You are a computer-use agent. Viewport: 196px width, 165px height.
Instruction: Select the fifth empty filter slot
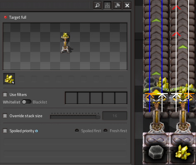pyautogui.click(x=121, y=98)
